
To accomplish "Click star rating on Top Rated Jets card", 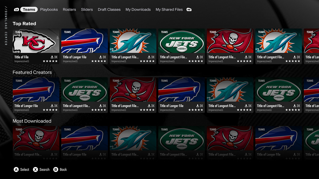I will point(196,61).
